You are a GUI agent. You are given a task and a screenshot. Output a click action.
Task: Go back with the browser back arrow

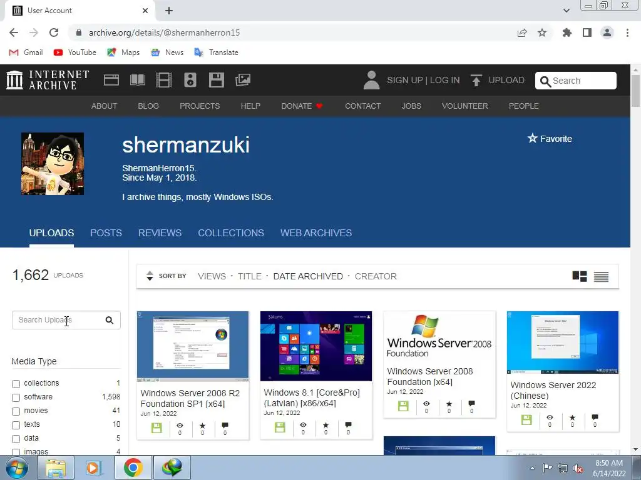[x=14, y=32]
